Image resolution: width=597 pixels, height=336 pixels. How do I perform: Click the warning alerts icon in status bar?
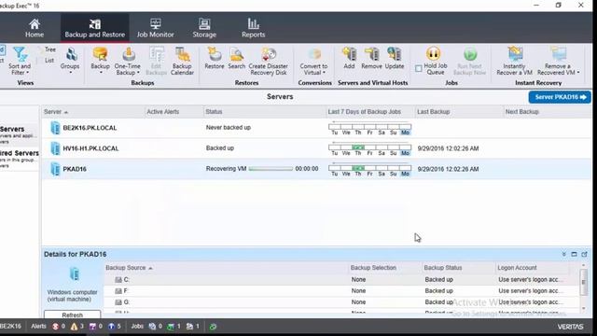click(74, 327)
